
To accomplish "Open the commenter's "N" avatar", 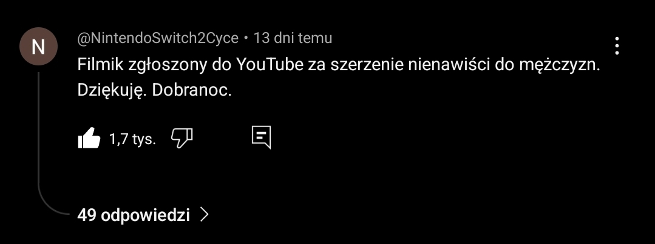I will [38, 47].
